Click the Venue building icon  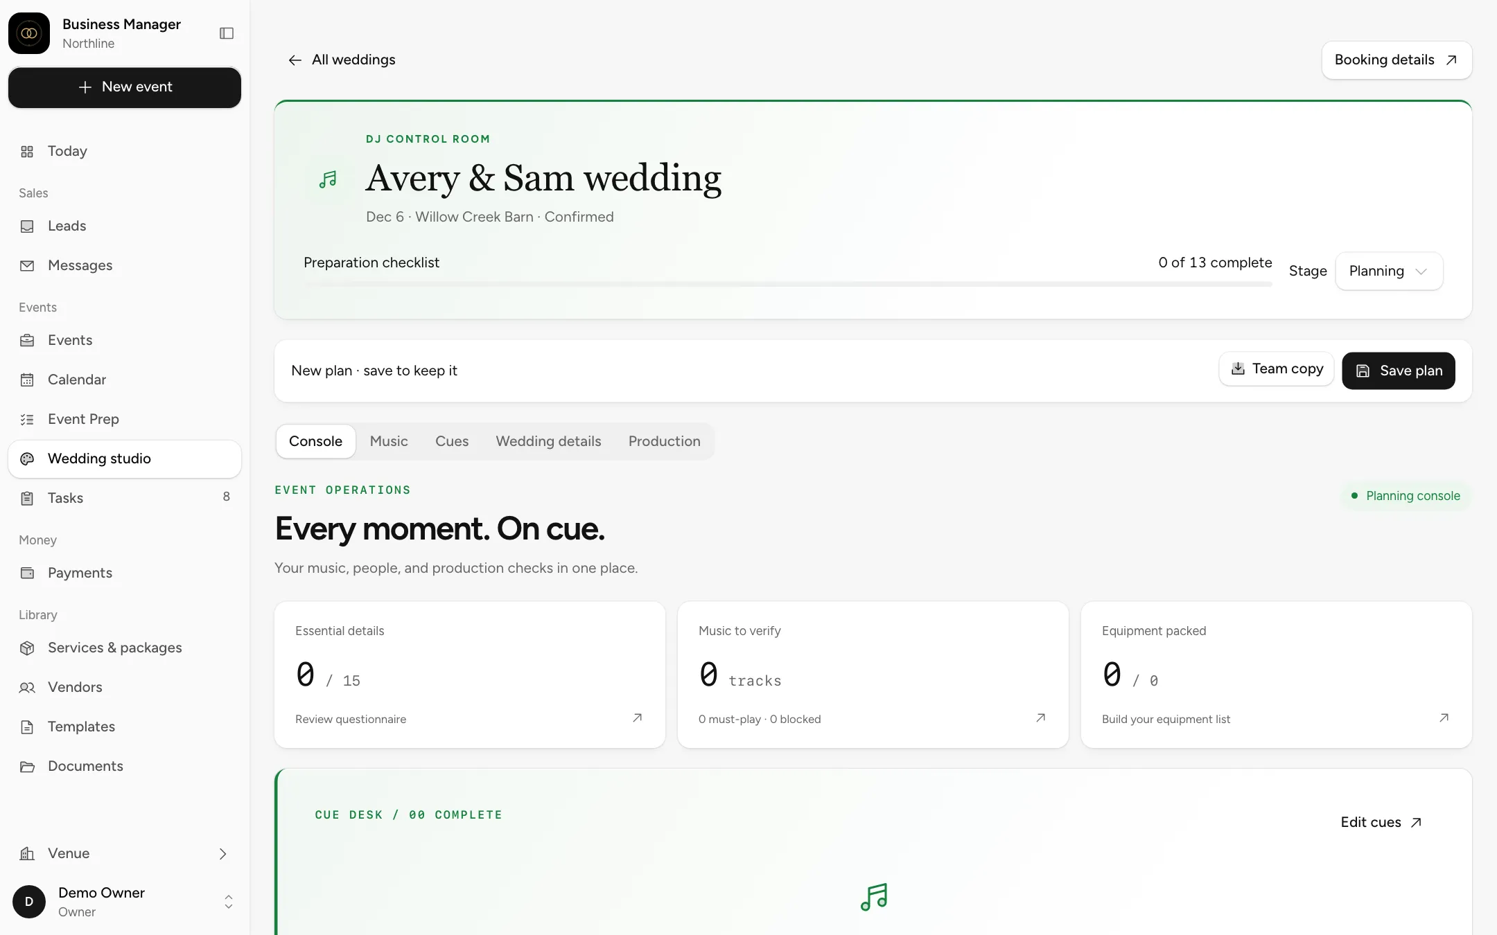click(27, 854)
